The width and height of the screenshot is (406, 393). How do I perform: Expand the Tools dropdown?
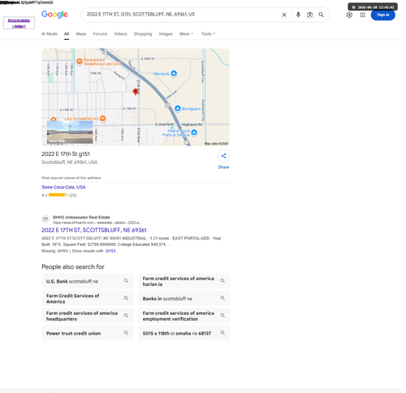[x=208, y=34]
